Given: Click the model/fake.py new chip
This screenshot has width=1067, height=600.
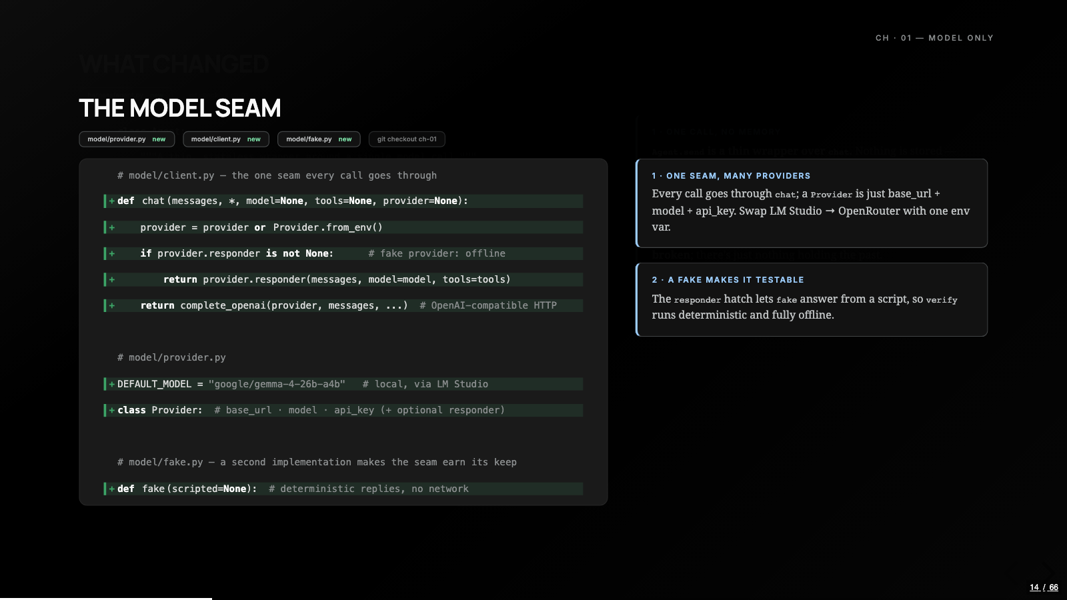Looking at the screenshot, I should tap(319, 139).
